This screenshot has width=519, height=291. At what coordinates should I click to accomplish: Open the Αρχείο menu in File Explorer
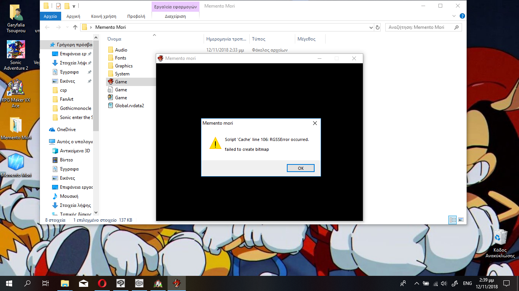(50, 16)
